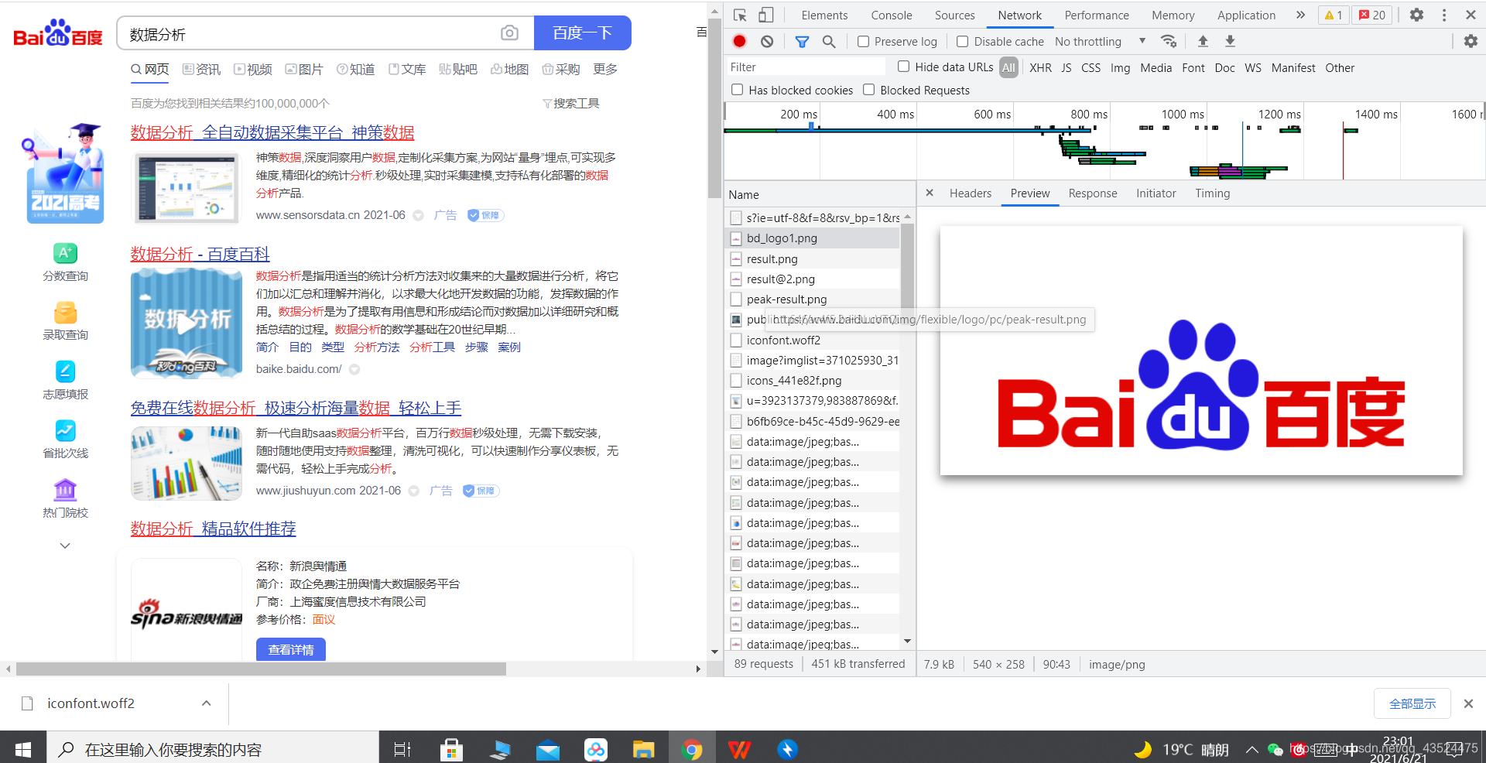Open the Timing tab of request
1486x763 pixels.
(1212, 193)
